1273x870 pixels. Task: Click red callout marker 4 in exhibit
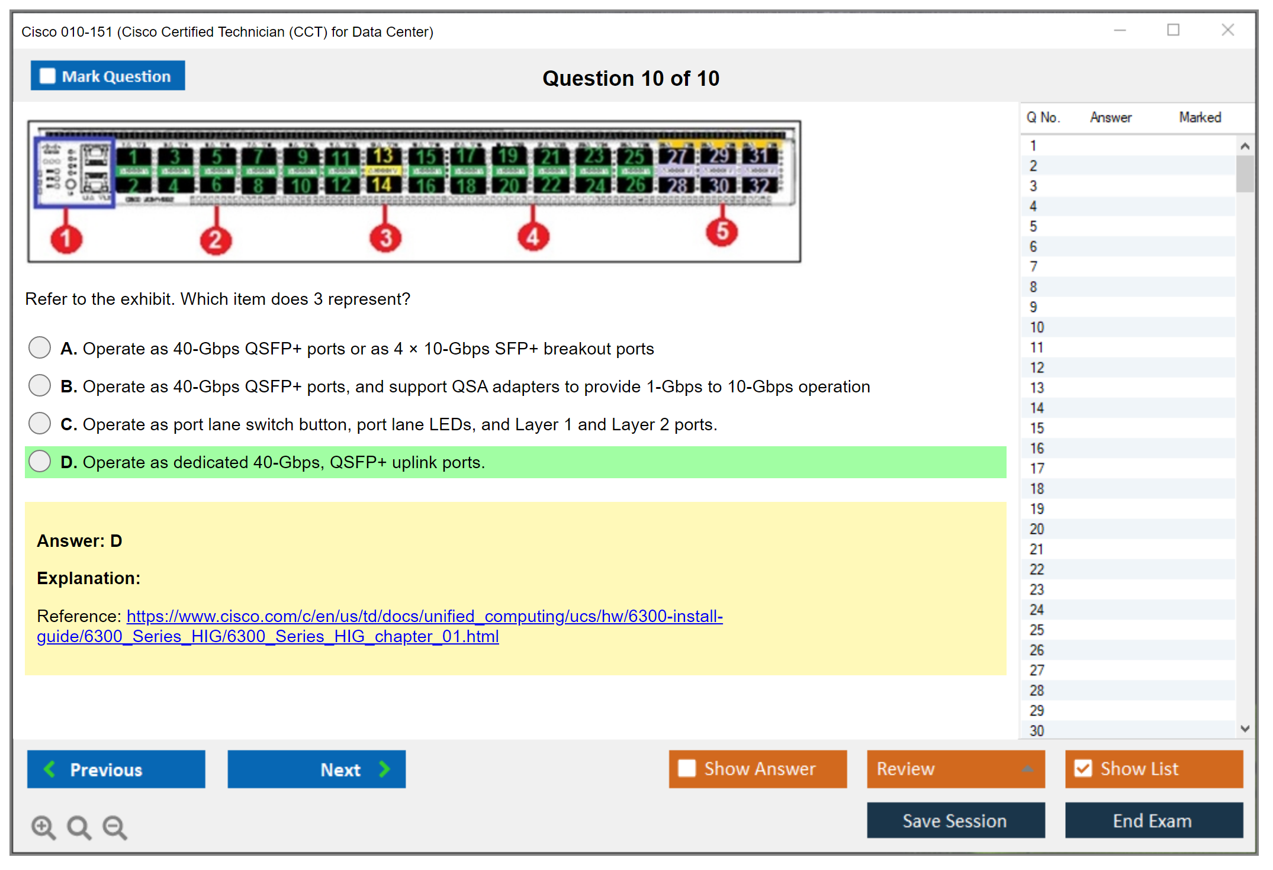point(533,237)
